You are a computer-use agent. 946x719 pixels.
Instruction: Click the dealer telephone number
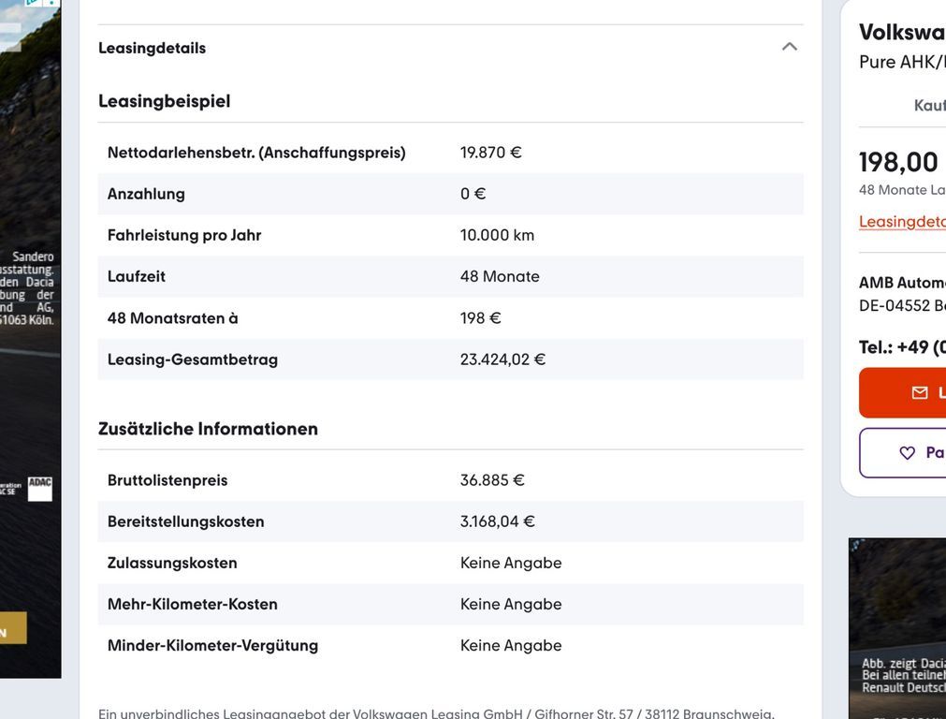point(902,347)
